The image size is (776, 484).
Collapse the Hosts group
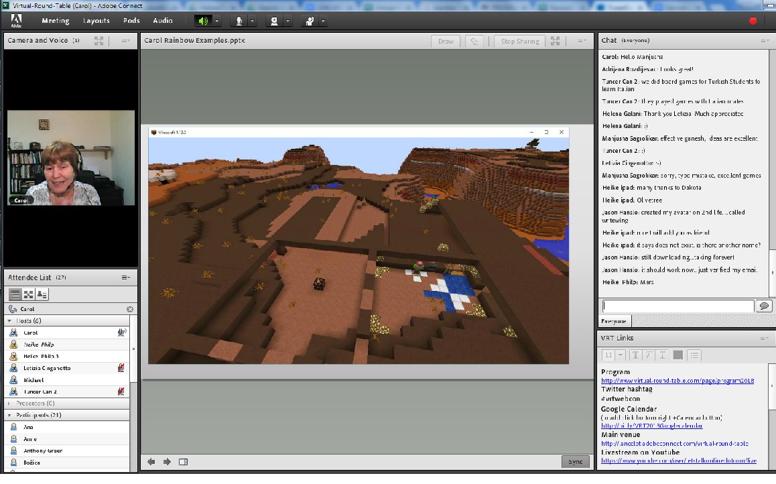coord(9,321)
